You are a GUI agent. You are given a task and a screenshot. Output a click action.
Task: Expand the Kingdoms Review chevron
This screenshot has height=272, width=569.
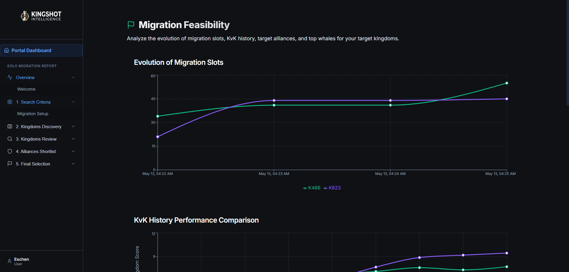click(x=73, y=139)
